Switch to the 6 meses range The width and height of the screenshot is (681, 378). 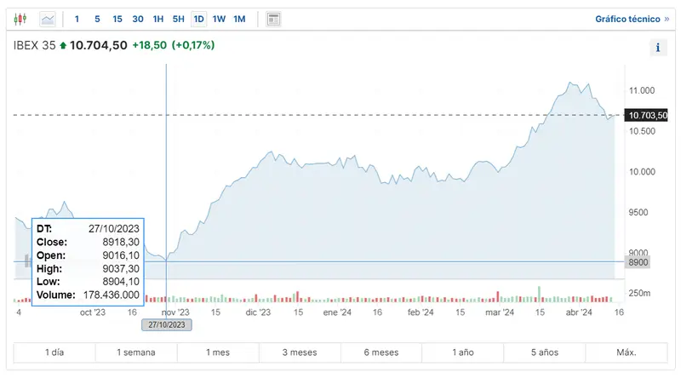click(381, 352)
